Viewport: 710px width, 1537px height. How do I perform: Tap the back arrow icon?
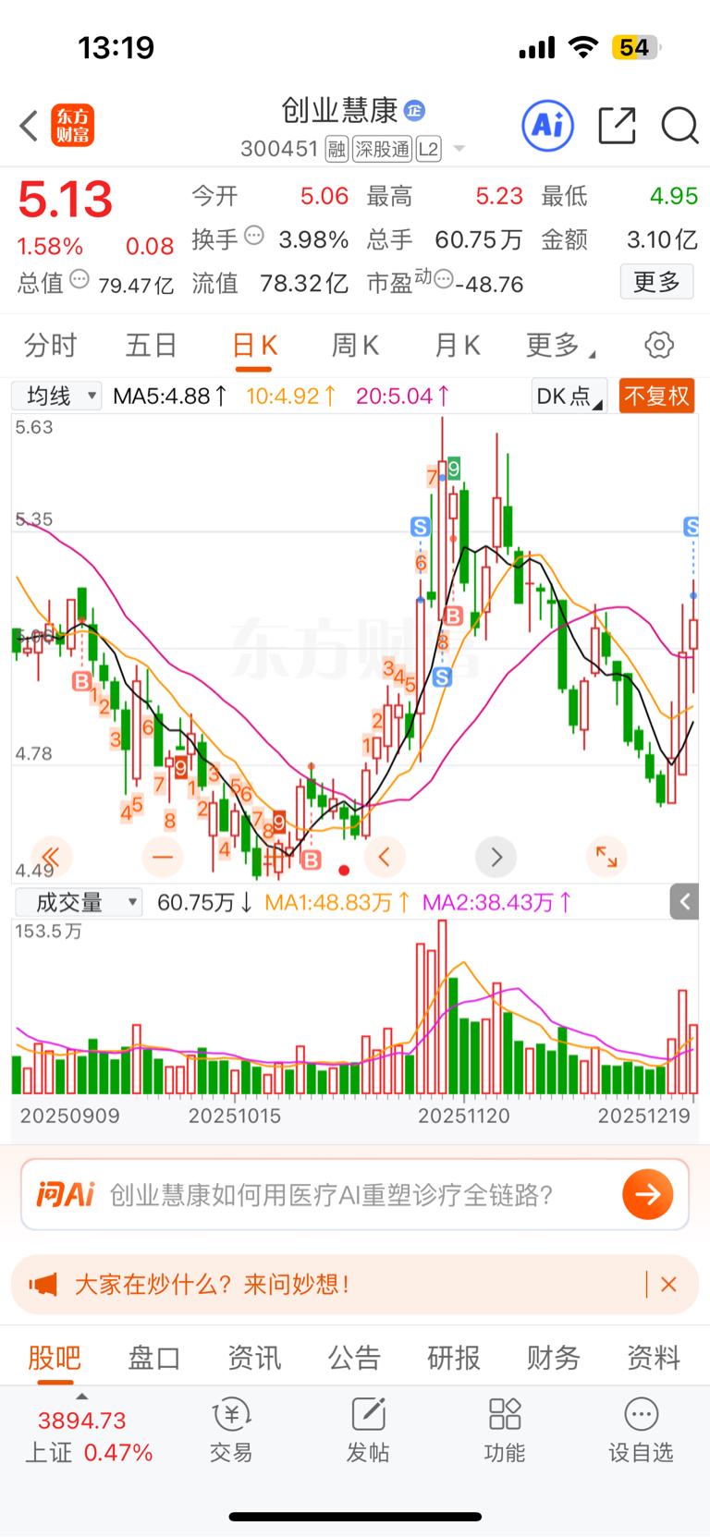(x=29, y=126)
